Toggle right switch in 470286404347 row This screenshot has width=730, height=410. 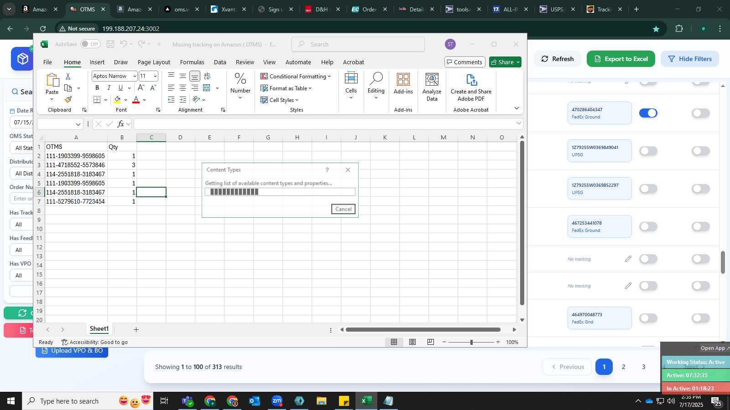[x=701, y=113]
